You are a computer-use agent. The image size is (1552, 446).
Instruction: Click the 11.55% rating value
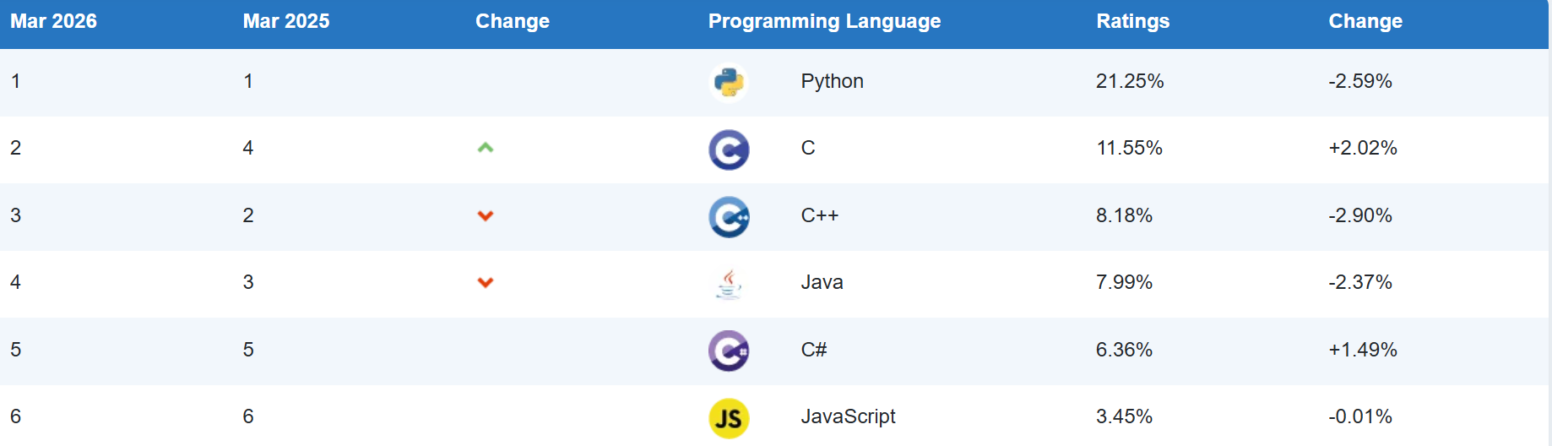tap(1129, 148)
